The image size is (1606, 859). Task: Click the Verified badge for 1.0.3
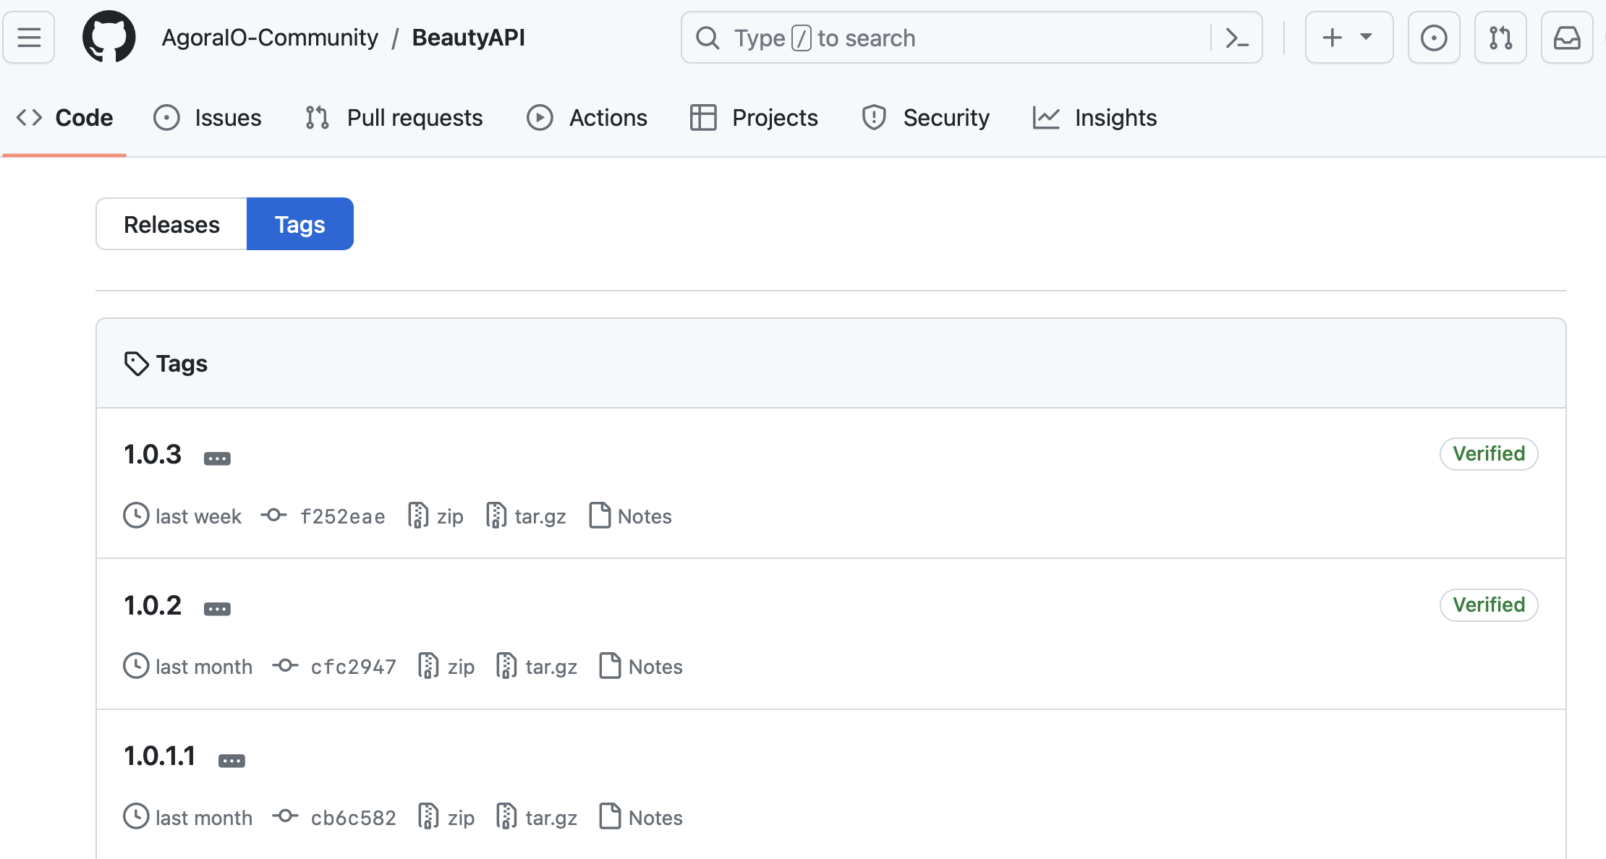(x=1489, y=454)
